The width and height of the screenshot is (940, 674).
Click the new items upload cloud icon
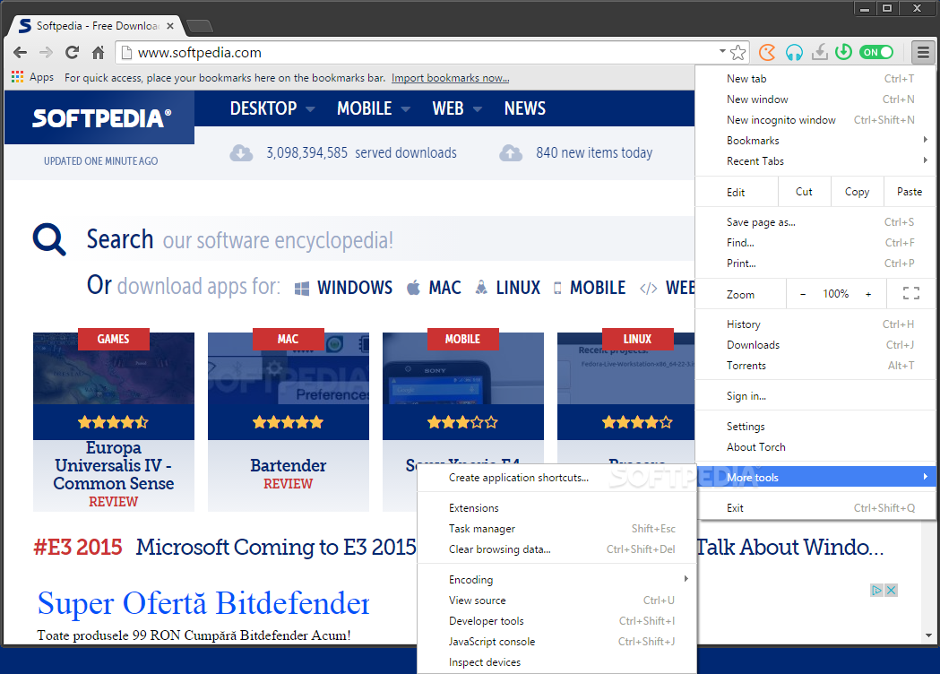pyautogui.click(x=511, y=153)
